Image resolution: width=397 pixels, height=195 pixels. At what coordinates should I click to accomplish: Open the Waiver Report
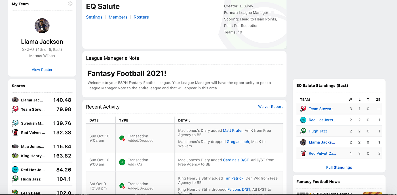[x=270, y=107]
